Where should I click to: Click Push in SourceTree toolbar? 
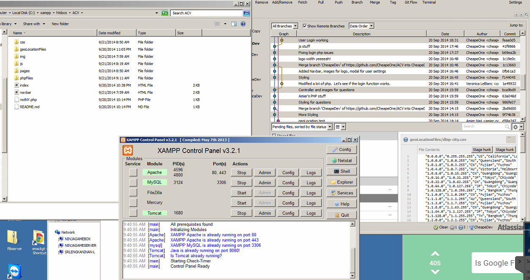coord(339,3)
